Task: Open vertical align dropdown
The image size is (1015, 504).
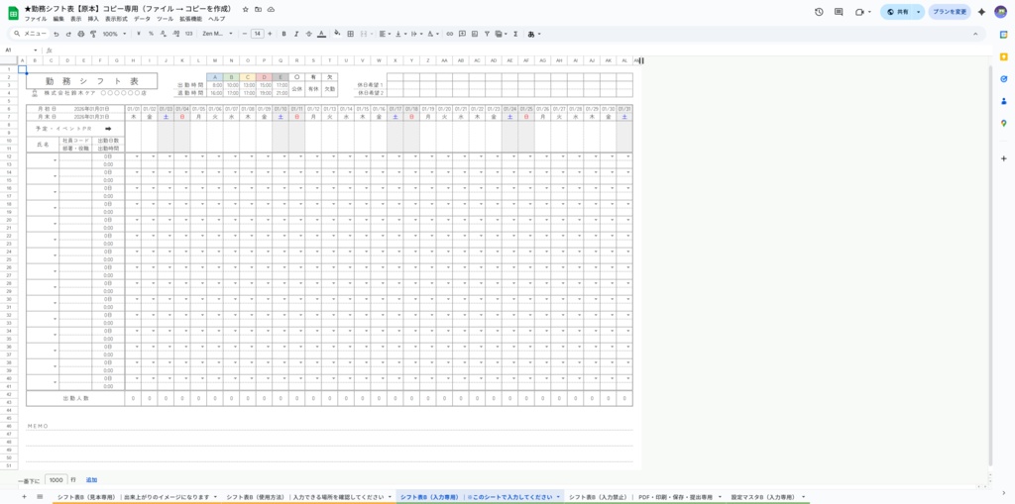Action: tap(400, 34)
